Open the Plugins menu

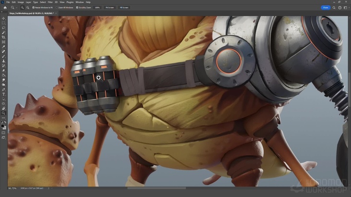pyautogui.click(x=70, y=2)
